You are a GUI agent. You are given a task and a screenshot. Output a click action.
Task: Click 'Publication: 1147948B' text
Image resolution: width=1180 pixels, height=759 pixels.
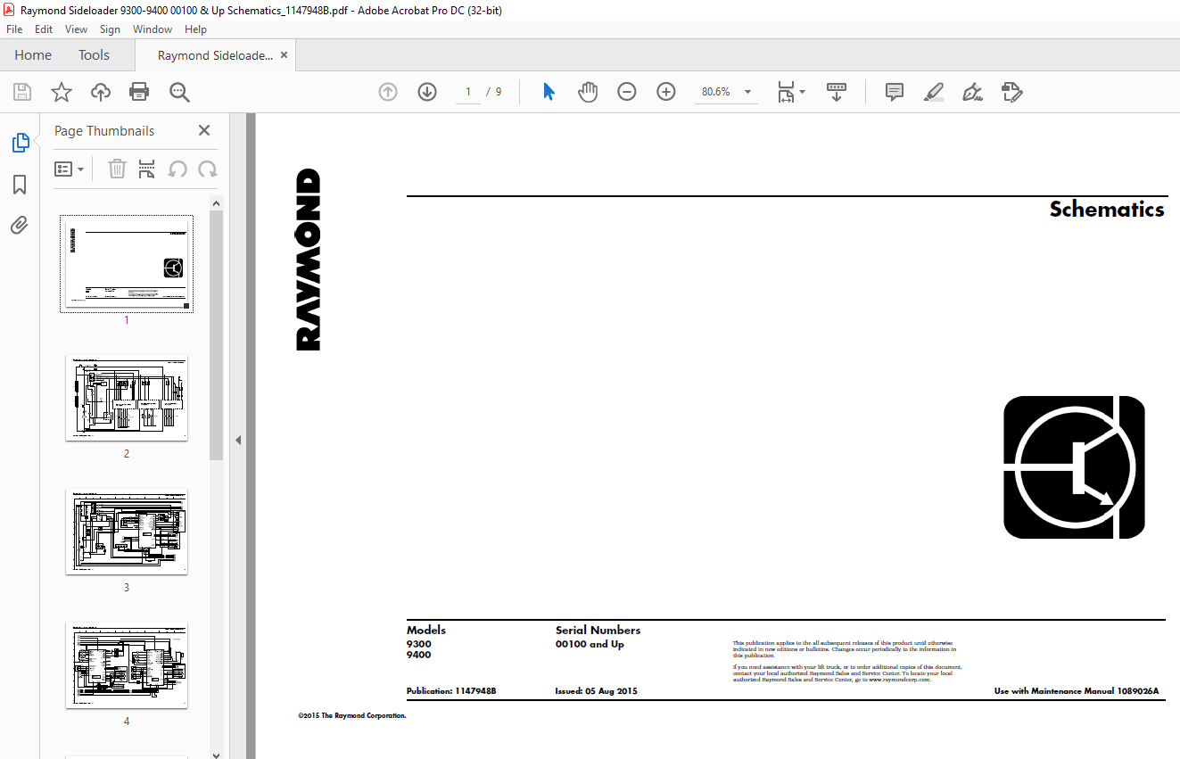(451, 691)
